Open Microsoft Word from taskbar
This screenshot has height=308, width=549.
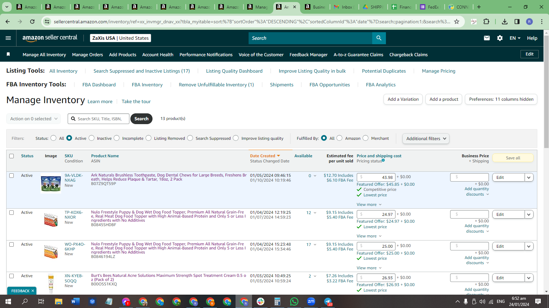75,301
